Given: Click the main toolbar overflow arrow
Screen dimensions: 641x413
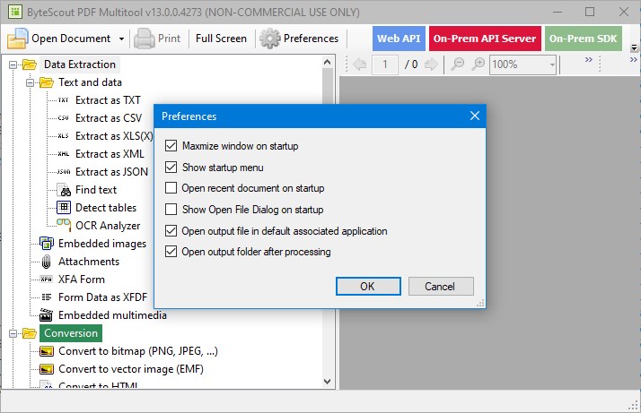Looking at the screenshot, I should point(634,47).
